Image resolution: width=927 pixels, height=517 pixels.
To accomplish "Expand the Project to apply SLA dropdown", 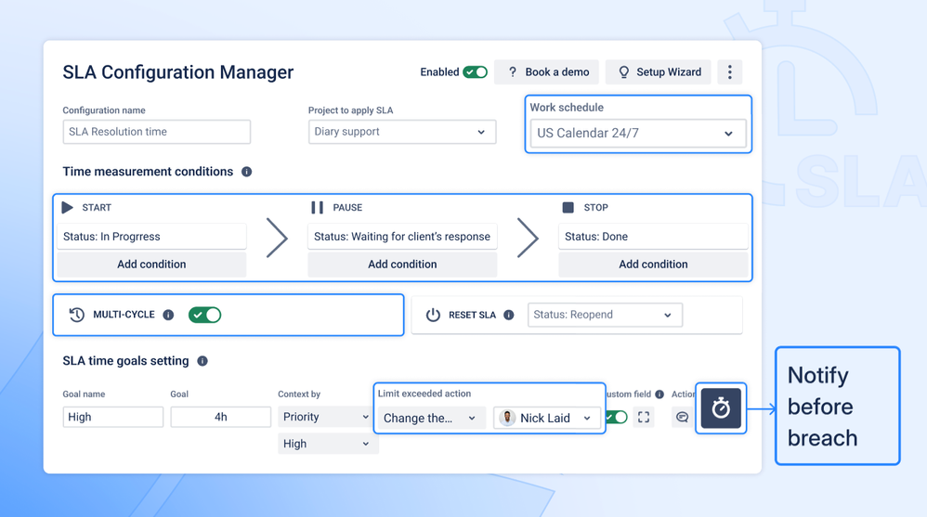I will (402, 132).
